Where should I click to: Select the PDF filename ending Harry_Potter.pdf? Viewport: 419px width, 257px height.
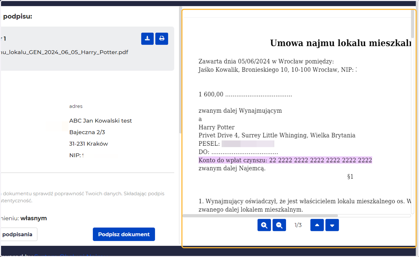click(65, 52)
